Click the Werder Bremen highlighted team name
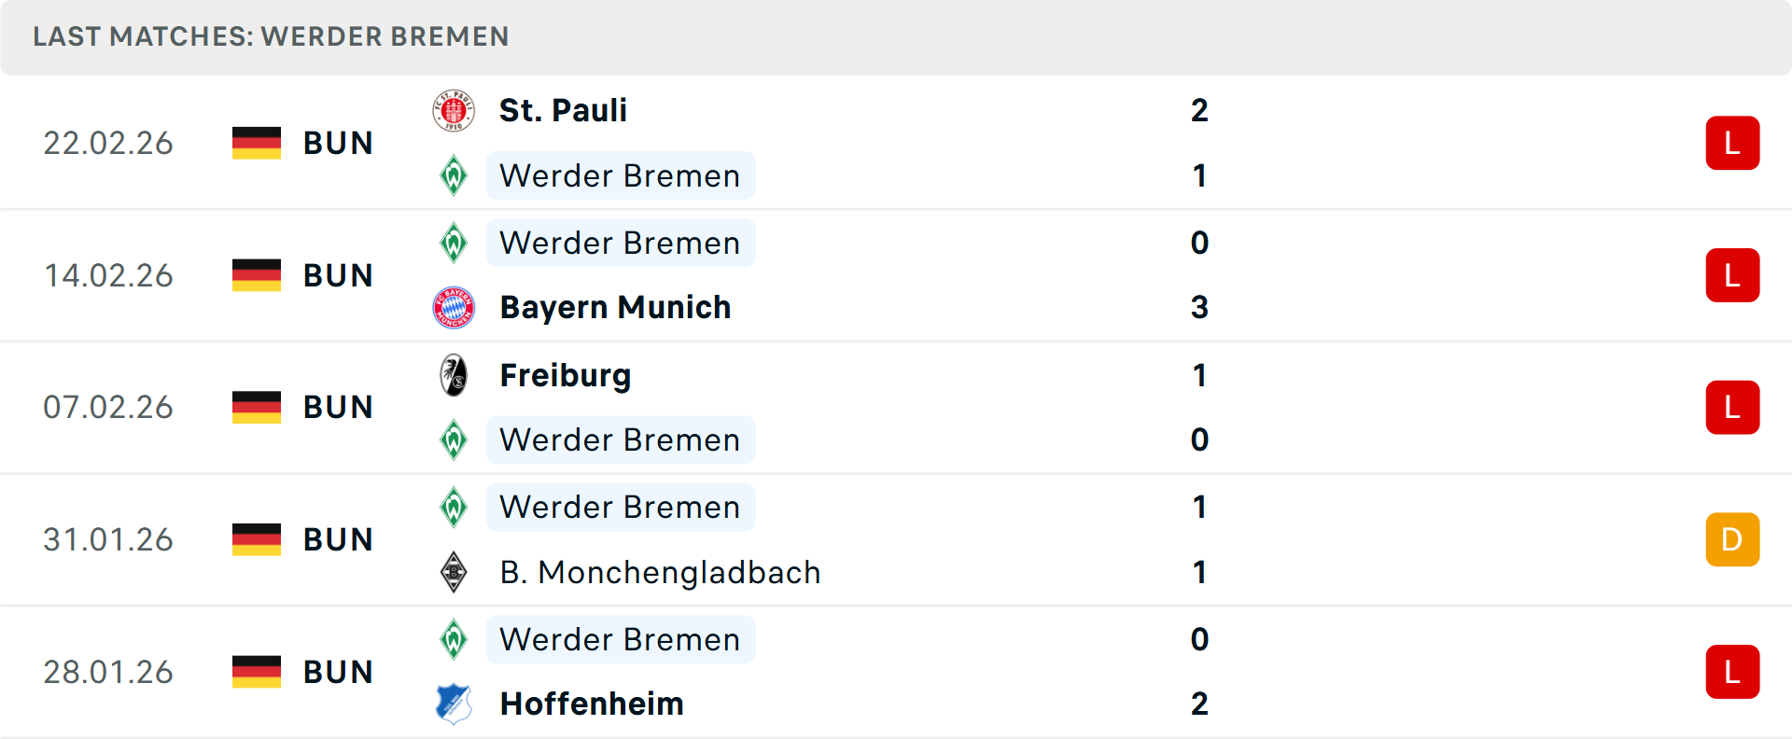This screenshot has width=1792, height=739. coord(620,175)
